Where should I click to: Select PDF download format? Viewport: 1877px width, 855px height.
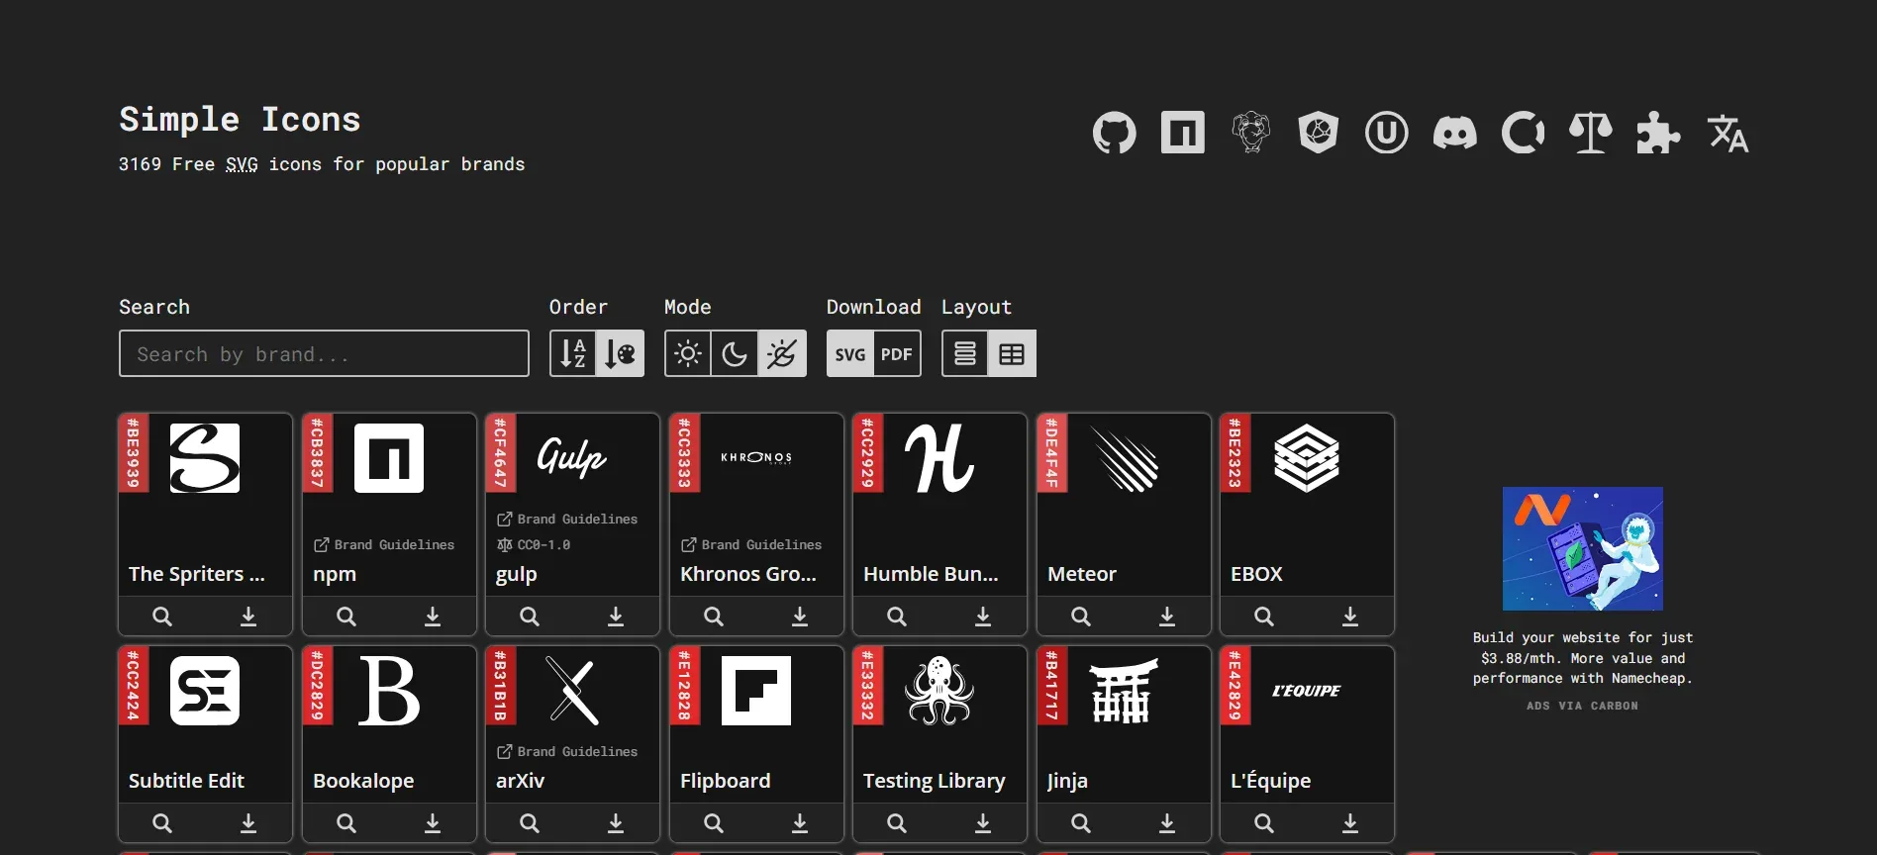[x=897, y=353]
